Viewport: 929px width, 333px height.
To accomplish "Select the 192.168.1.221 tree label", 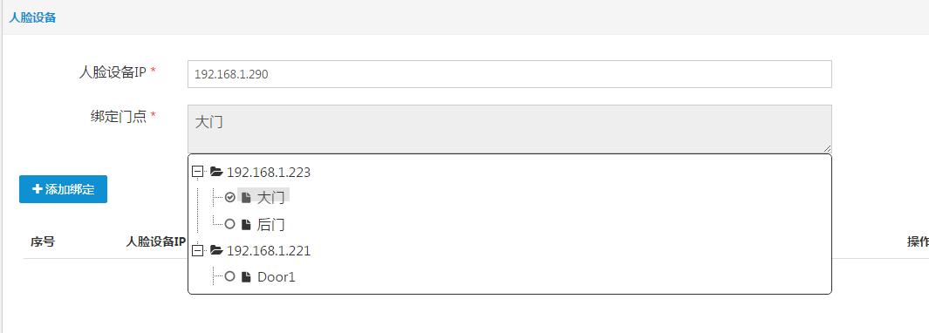I will 269,251.
